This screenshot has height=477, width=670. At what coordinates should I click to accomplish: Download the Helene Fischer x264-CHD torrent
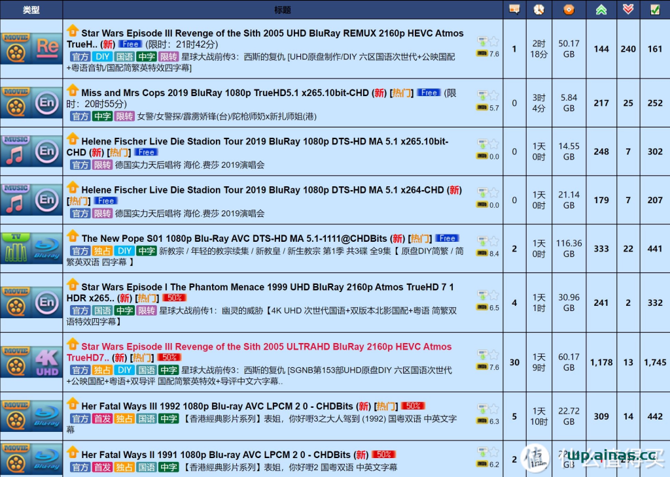tap(482, 193)
